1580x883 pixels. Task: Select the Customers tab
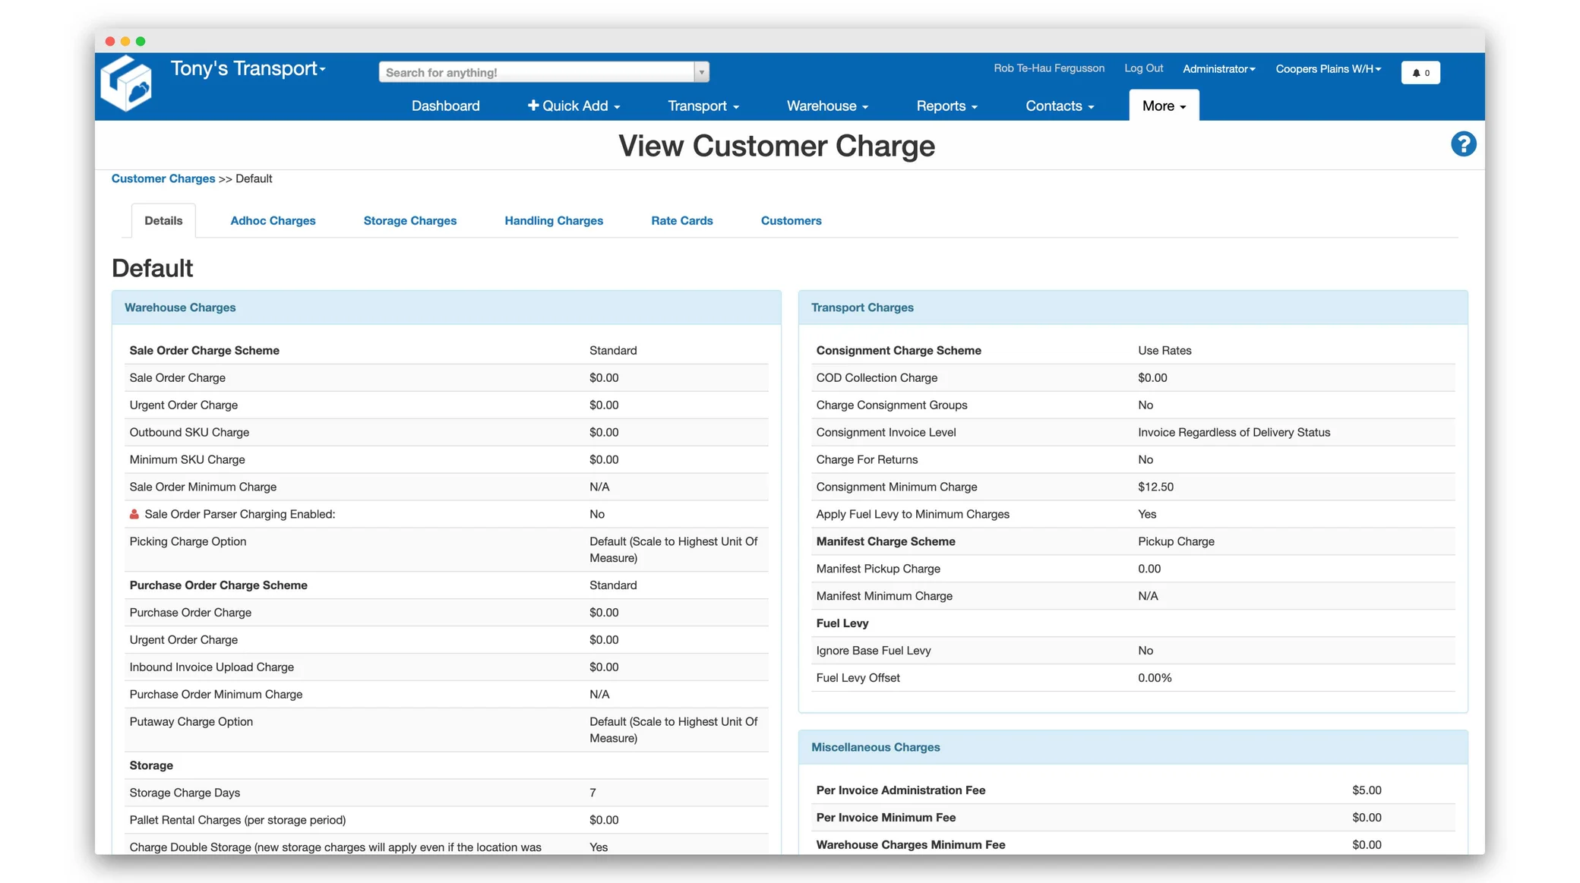coord(791,221)
